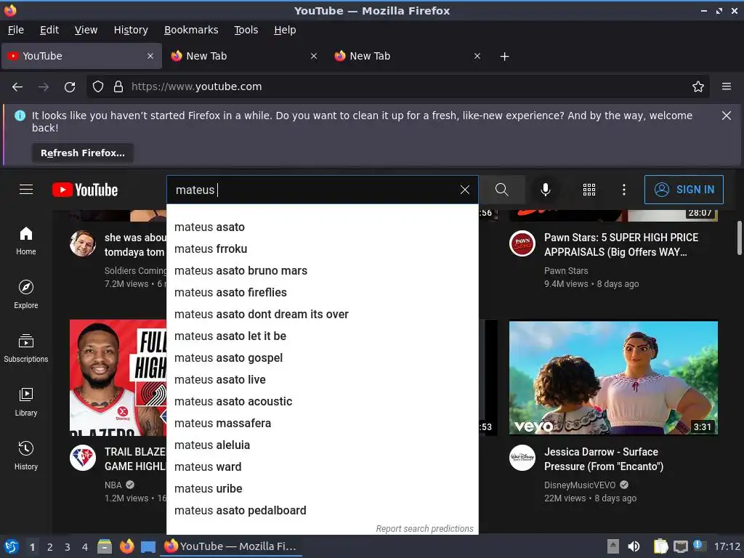Open volume control in the system tray

click(634, 546)
